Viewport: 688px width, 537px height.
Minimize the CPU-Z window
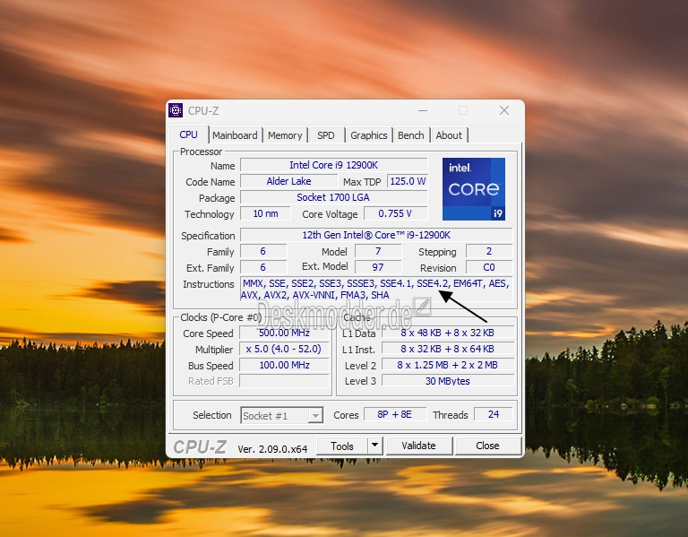423,110
